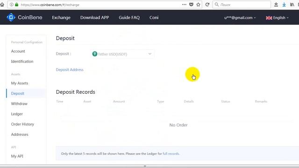Image resolution: width=299 pixels, height=168 pixels.
Task: Open Addresses in the sidebar
Action: [x=20, y=134]
